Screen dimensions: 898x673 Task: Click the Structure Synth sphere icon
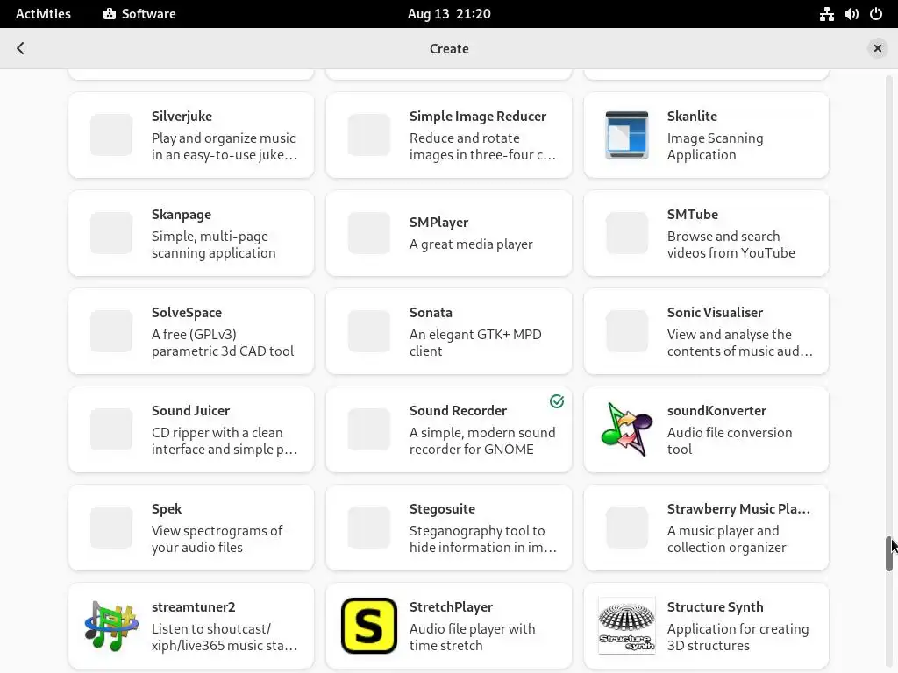pyautogui.click(x=626, y=626)
